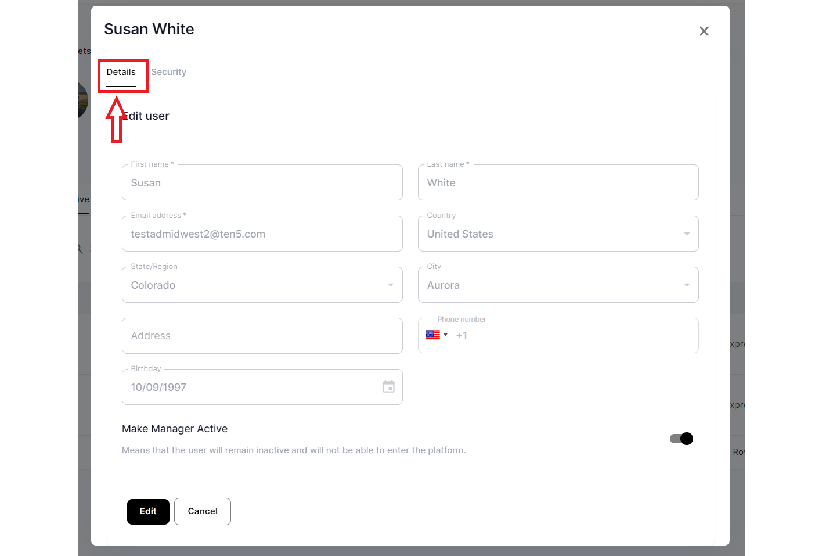Select the Details tab
The height and width of the screenshot is (556, 822).
click(121, 72)
